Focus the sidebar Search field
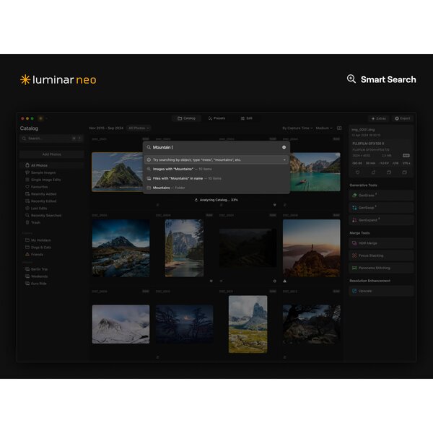This screenshot has width=433, height=433. click(x=51, y=139)
